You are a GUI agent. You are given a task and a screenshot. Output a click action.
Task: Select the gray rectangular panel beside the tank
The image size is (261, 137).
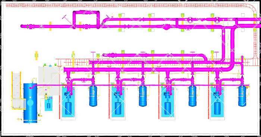(49, 81)
